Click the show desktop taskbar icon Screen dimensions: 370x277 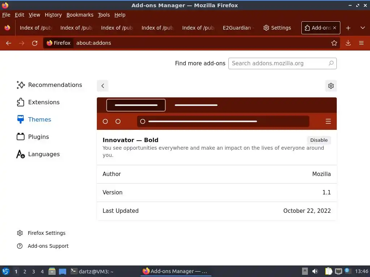[x=63, y=271]
